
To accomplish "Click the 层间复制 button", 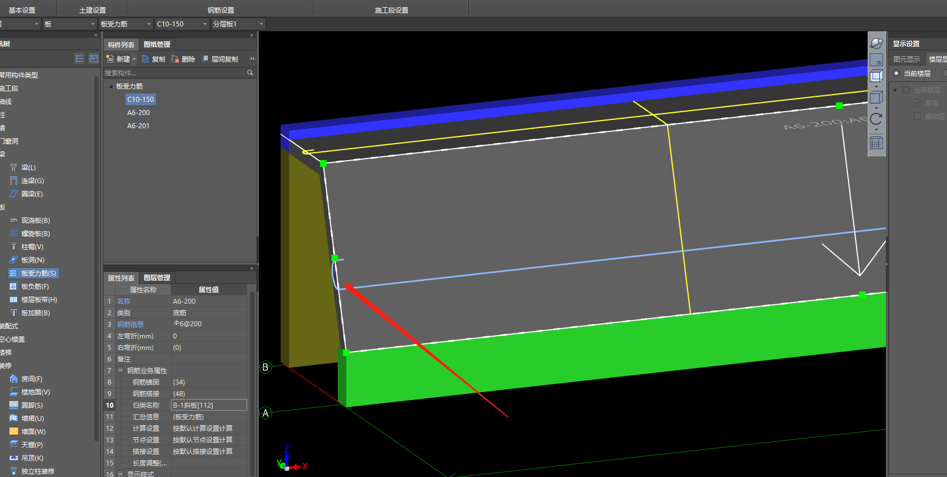I will 220,59.
